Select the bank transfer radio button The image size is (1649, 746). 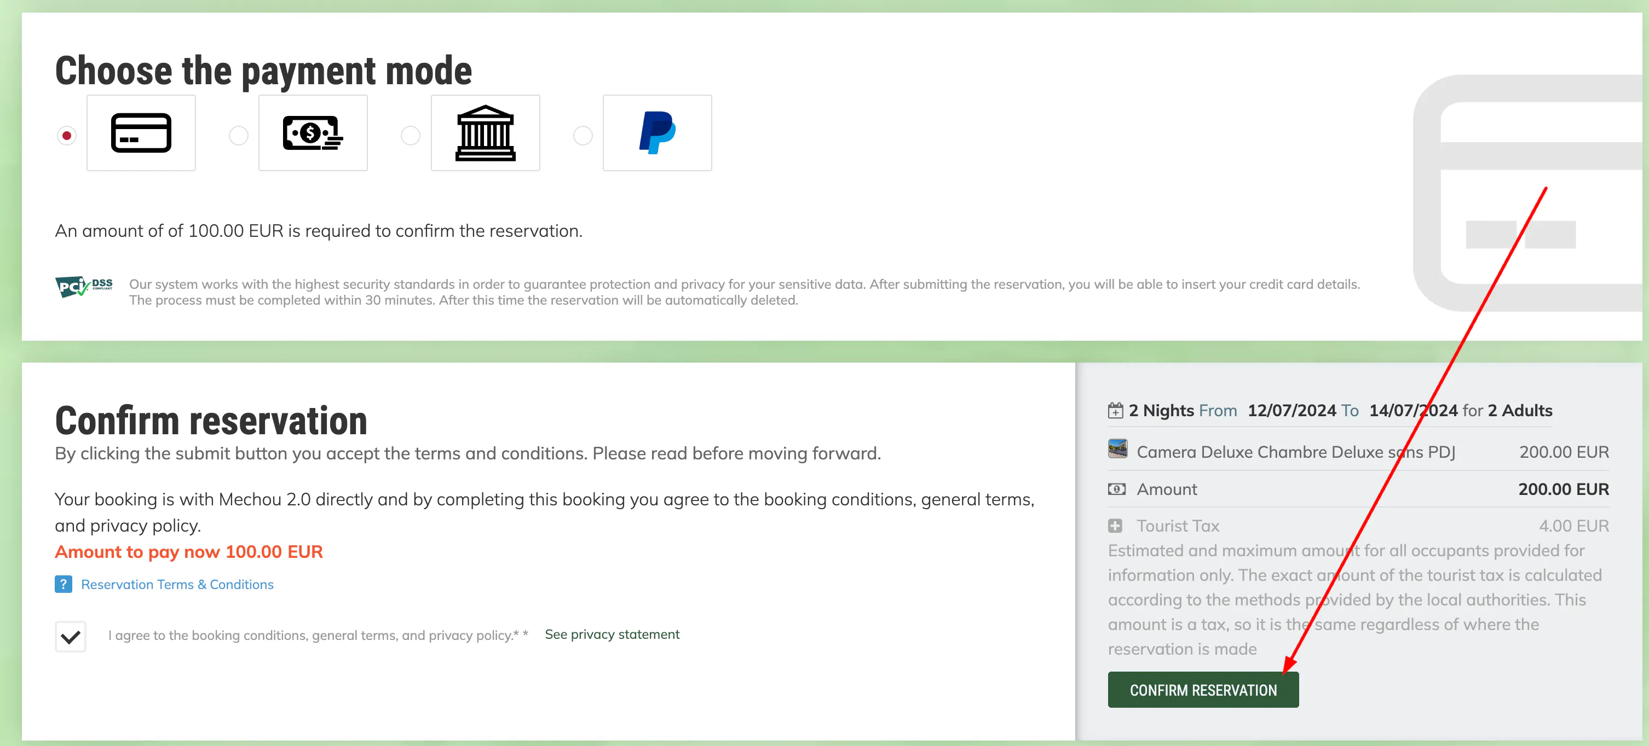coord(410,136)
